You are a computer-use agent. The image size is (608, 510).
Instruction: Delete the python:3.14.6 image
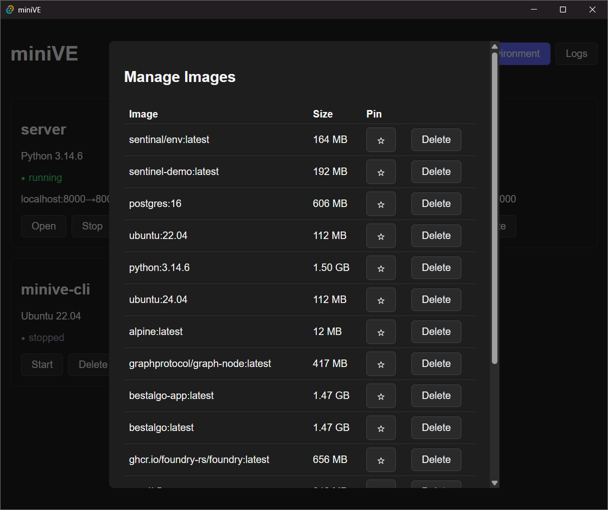click(436, 267)
